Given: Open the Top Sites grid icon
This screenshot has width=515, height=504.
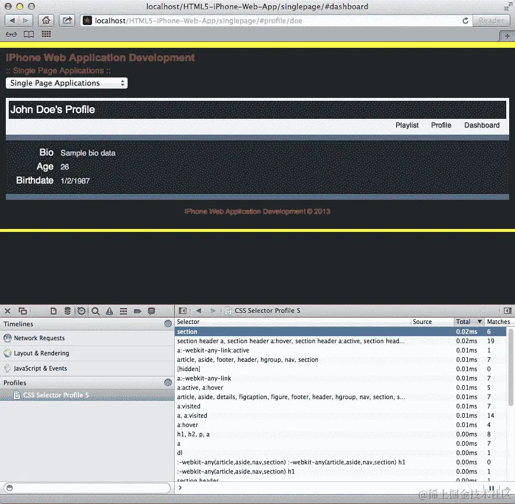Looking at the screenshot, I should pos(46,34).
